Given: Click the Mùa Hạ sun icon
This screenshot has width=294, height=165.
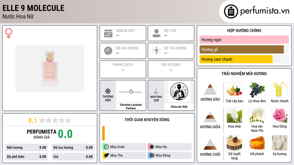Looking at the screenshot, I should point(152,147).
